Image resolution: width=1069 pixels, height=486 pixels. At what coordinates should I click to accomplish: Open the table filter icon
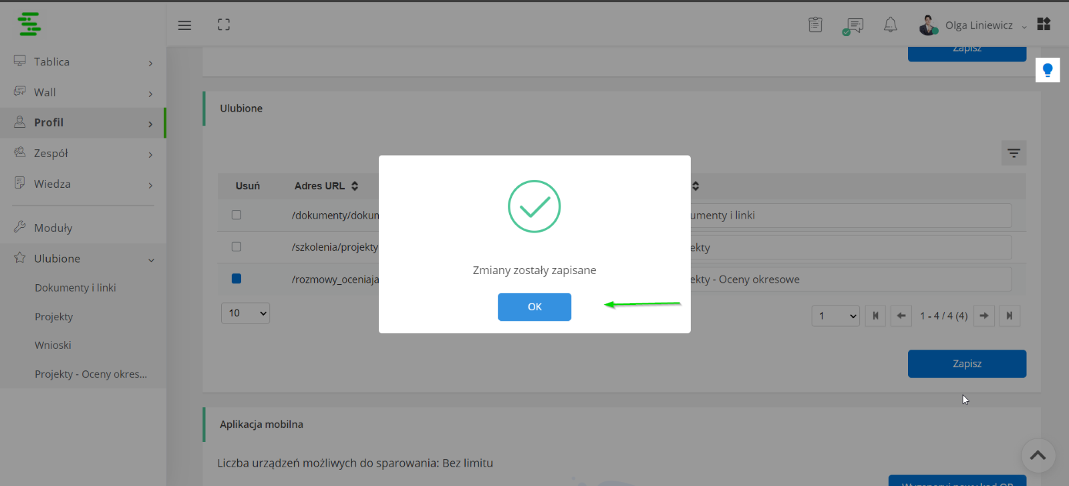1014,153
